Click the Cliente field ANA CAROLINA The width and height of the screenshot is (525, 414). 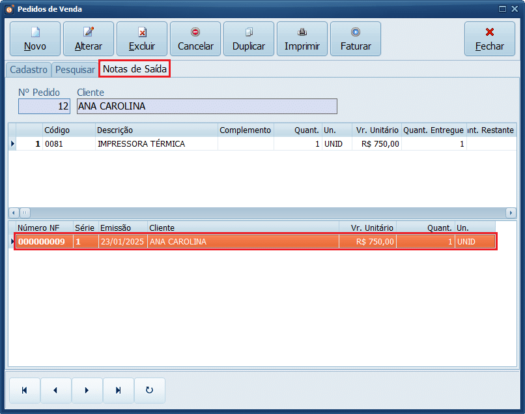[x=206, y=106]
